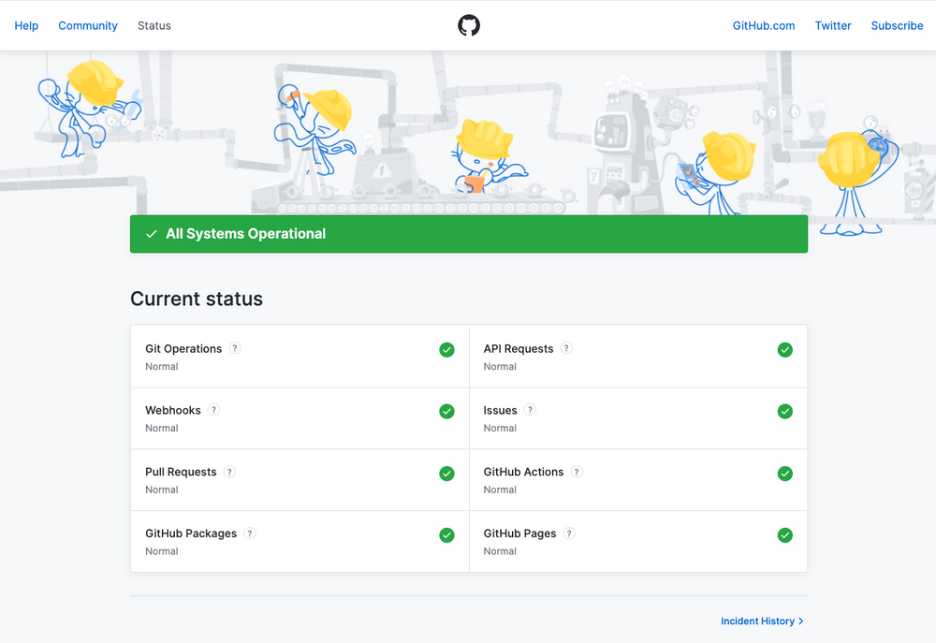Image resolution: width=936 pixels, height=643 pixels.
Task: Click the Pull Requests green checkmark
Action: click(x=446, y=473)
